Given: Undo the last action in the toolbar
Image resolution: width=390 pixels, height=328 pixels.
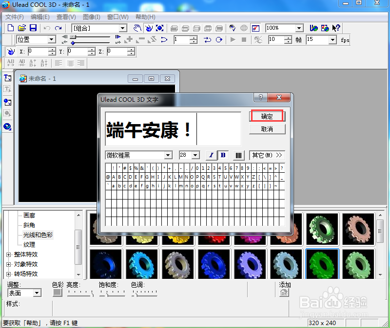Looking at the screenshot, I should click(x=47, y=28).
